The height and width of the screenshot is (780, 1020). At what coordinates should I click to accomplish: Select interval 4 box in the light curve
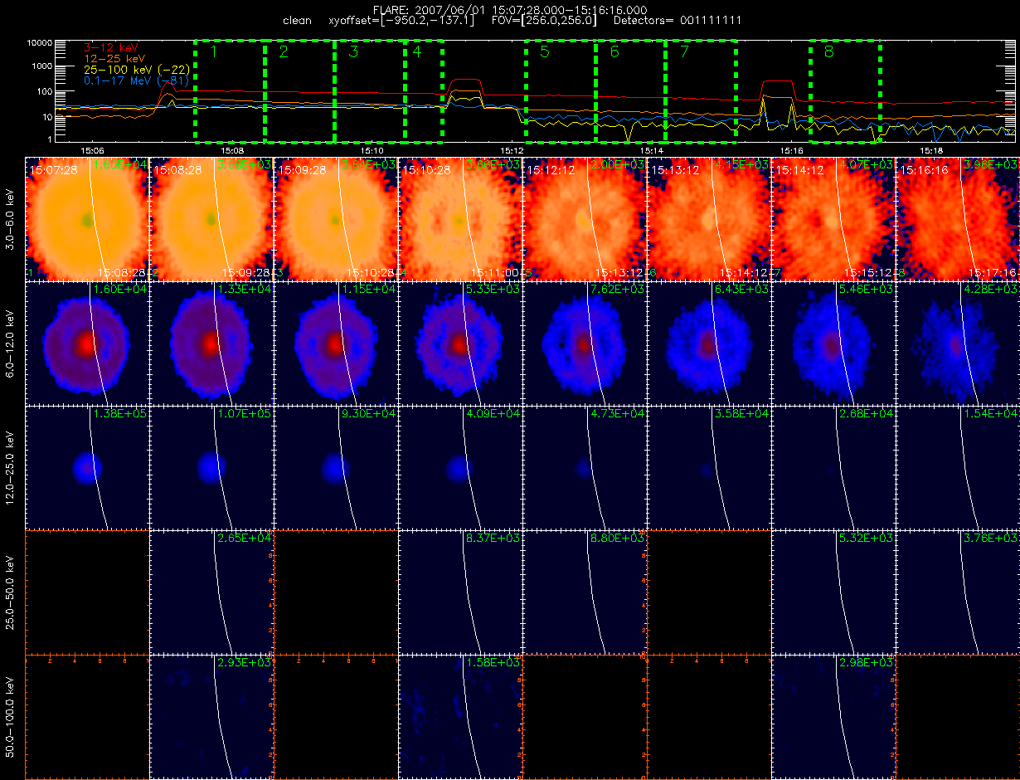[x=424, y=90]
